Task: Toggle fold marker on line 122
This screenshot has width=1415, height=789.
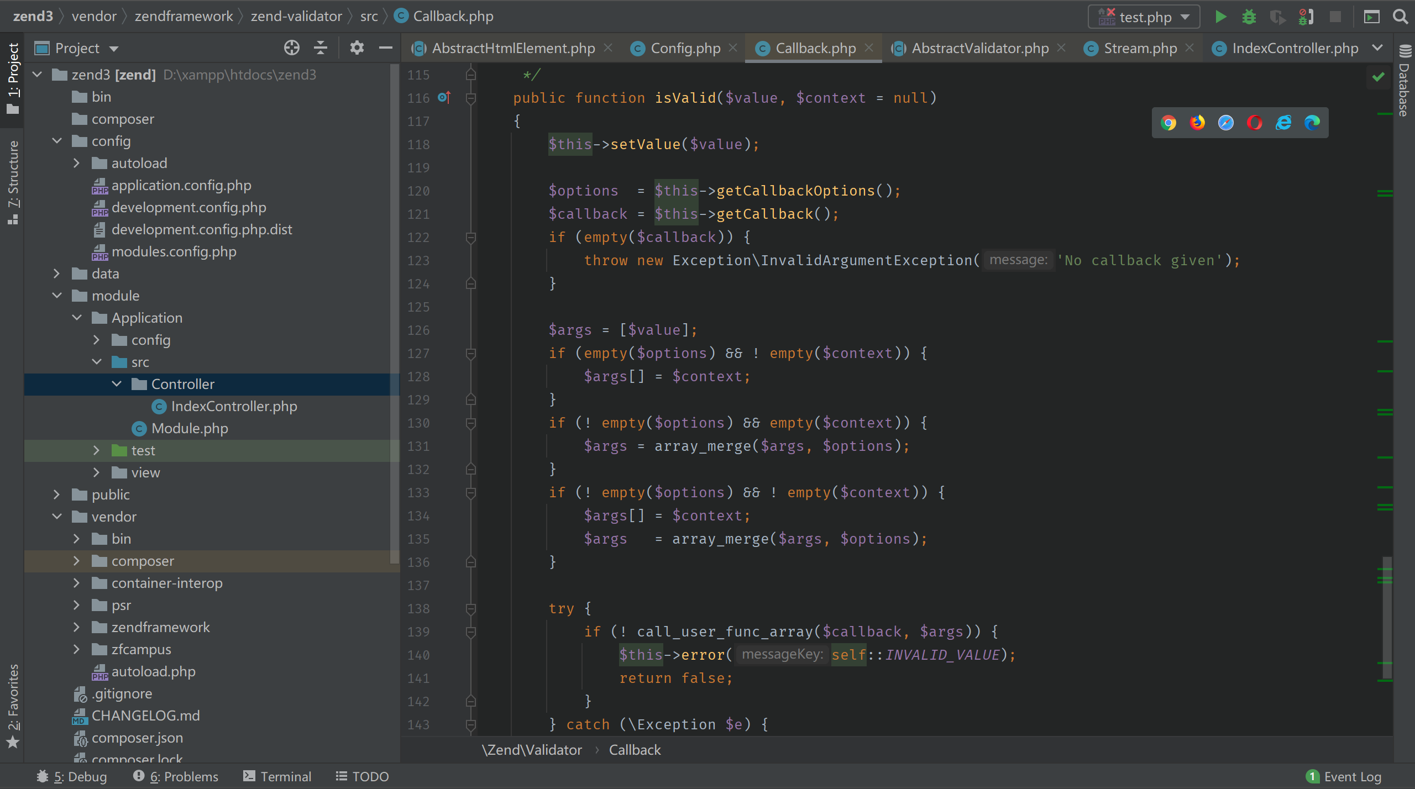Action: (x=471, y=238)
